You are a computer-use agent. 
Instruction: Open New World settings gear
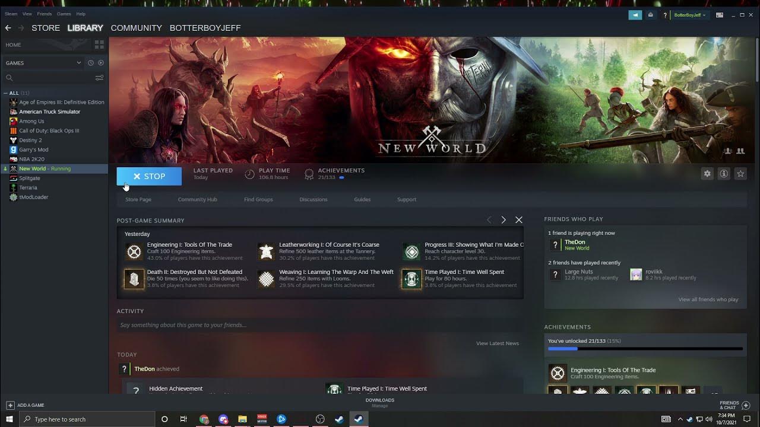[707, 174]
